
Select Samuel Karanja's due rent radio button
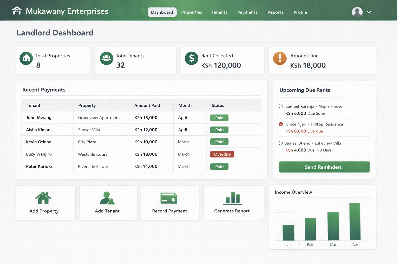(x=281, y=106)
